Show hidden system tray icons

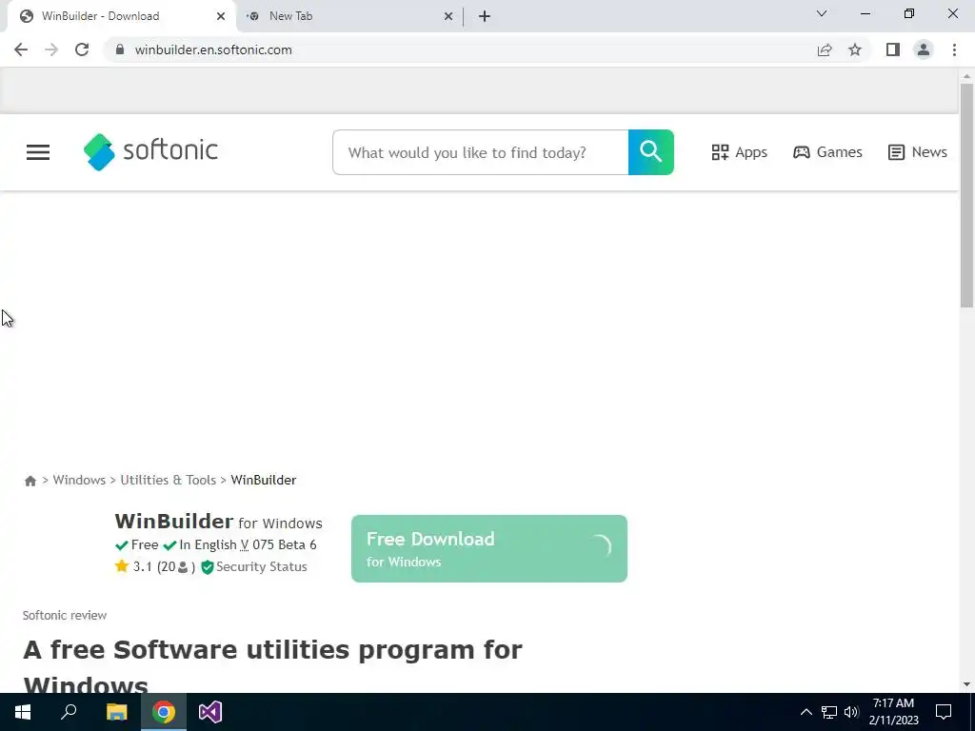coord(806,712)
